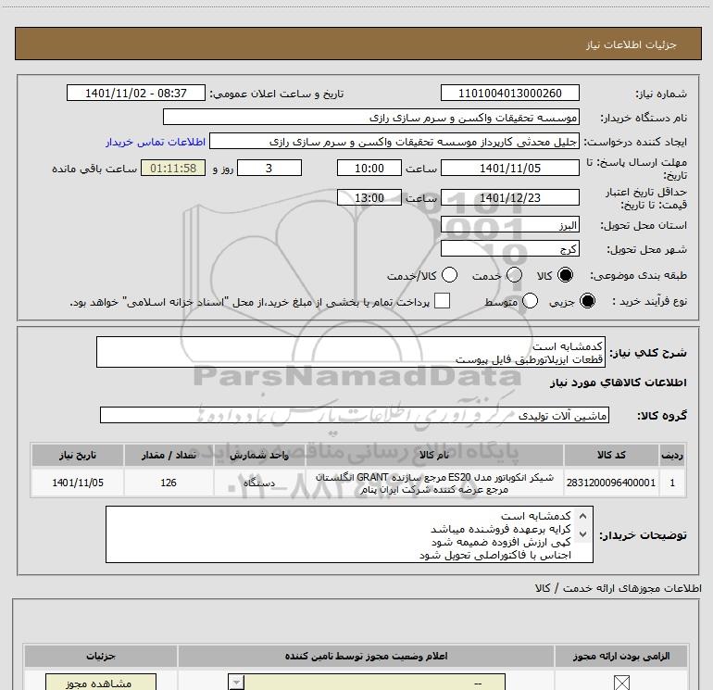
Task: Click the announcement date field 1401/11/02 - 08:37
Action: 136,93
